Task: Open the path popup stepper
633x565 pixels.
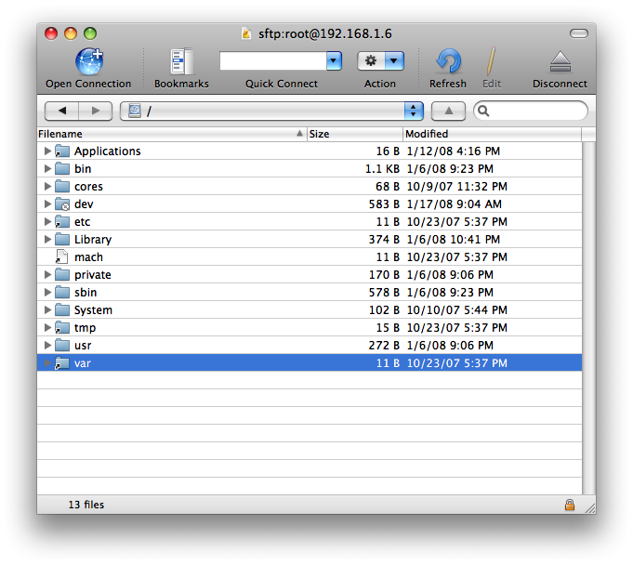Action: pos(414,111)
